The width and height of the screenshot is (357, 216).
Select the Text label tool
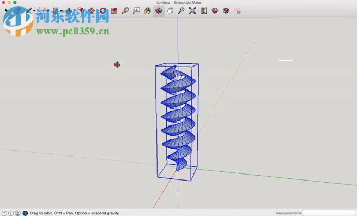coord(136,10)
